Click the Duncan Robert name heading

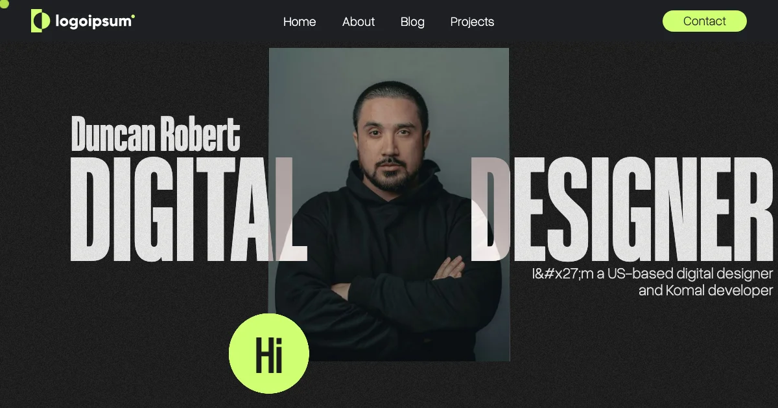156,133
